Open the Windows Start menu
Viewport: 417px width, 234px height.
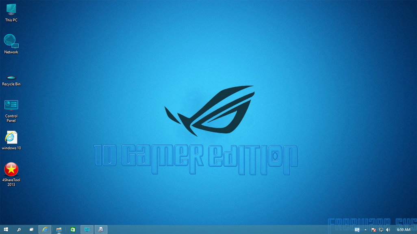(x=6, y=230)
